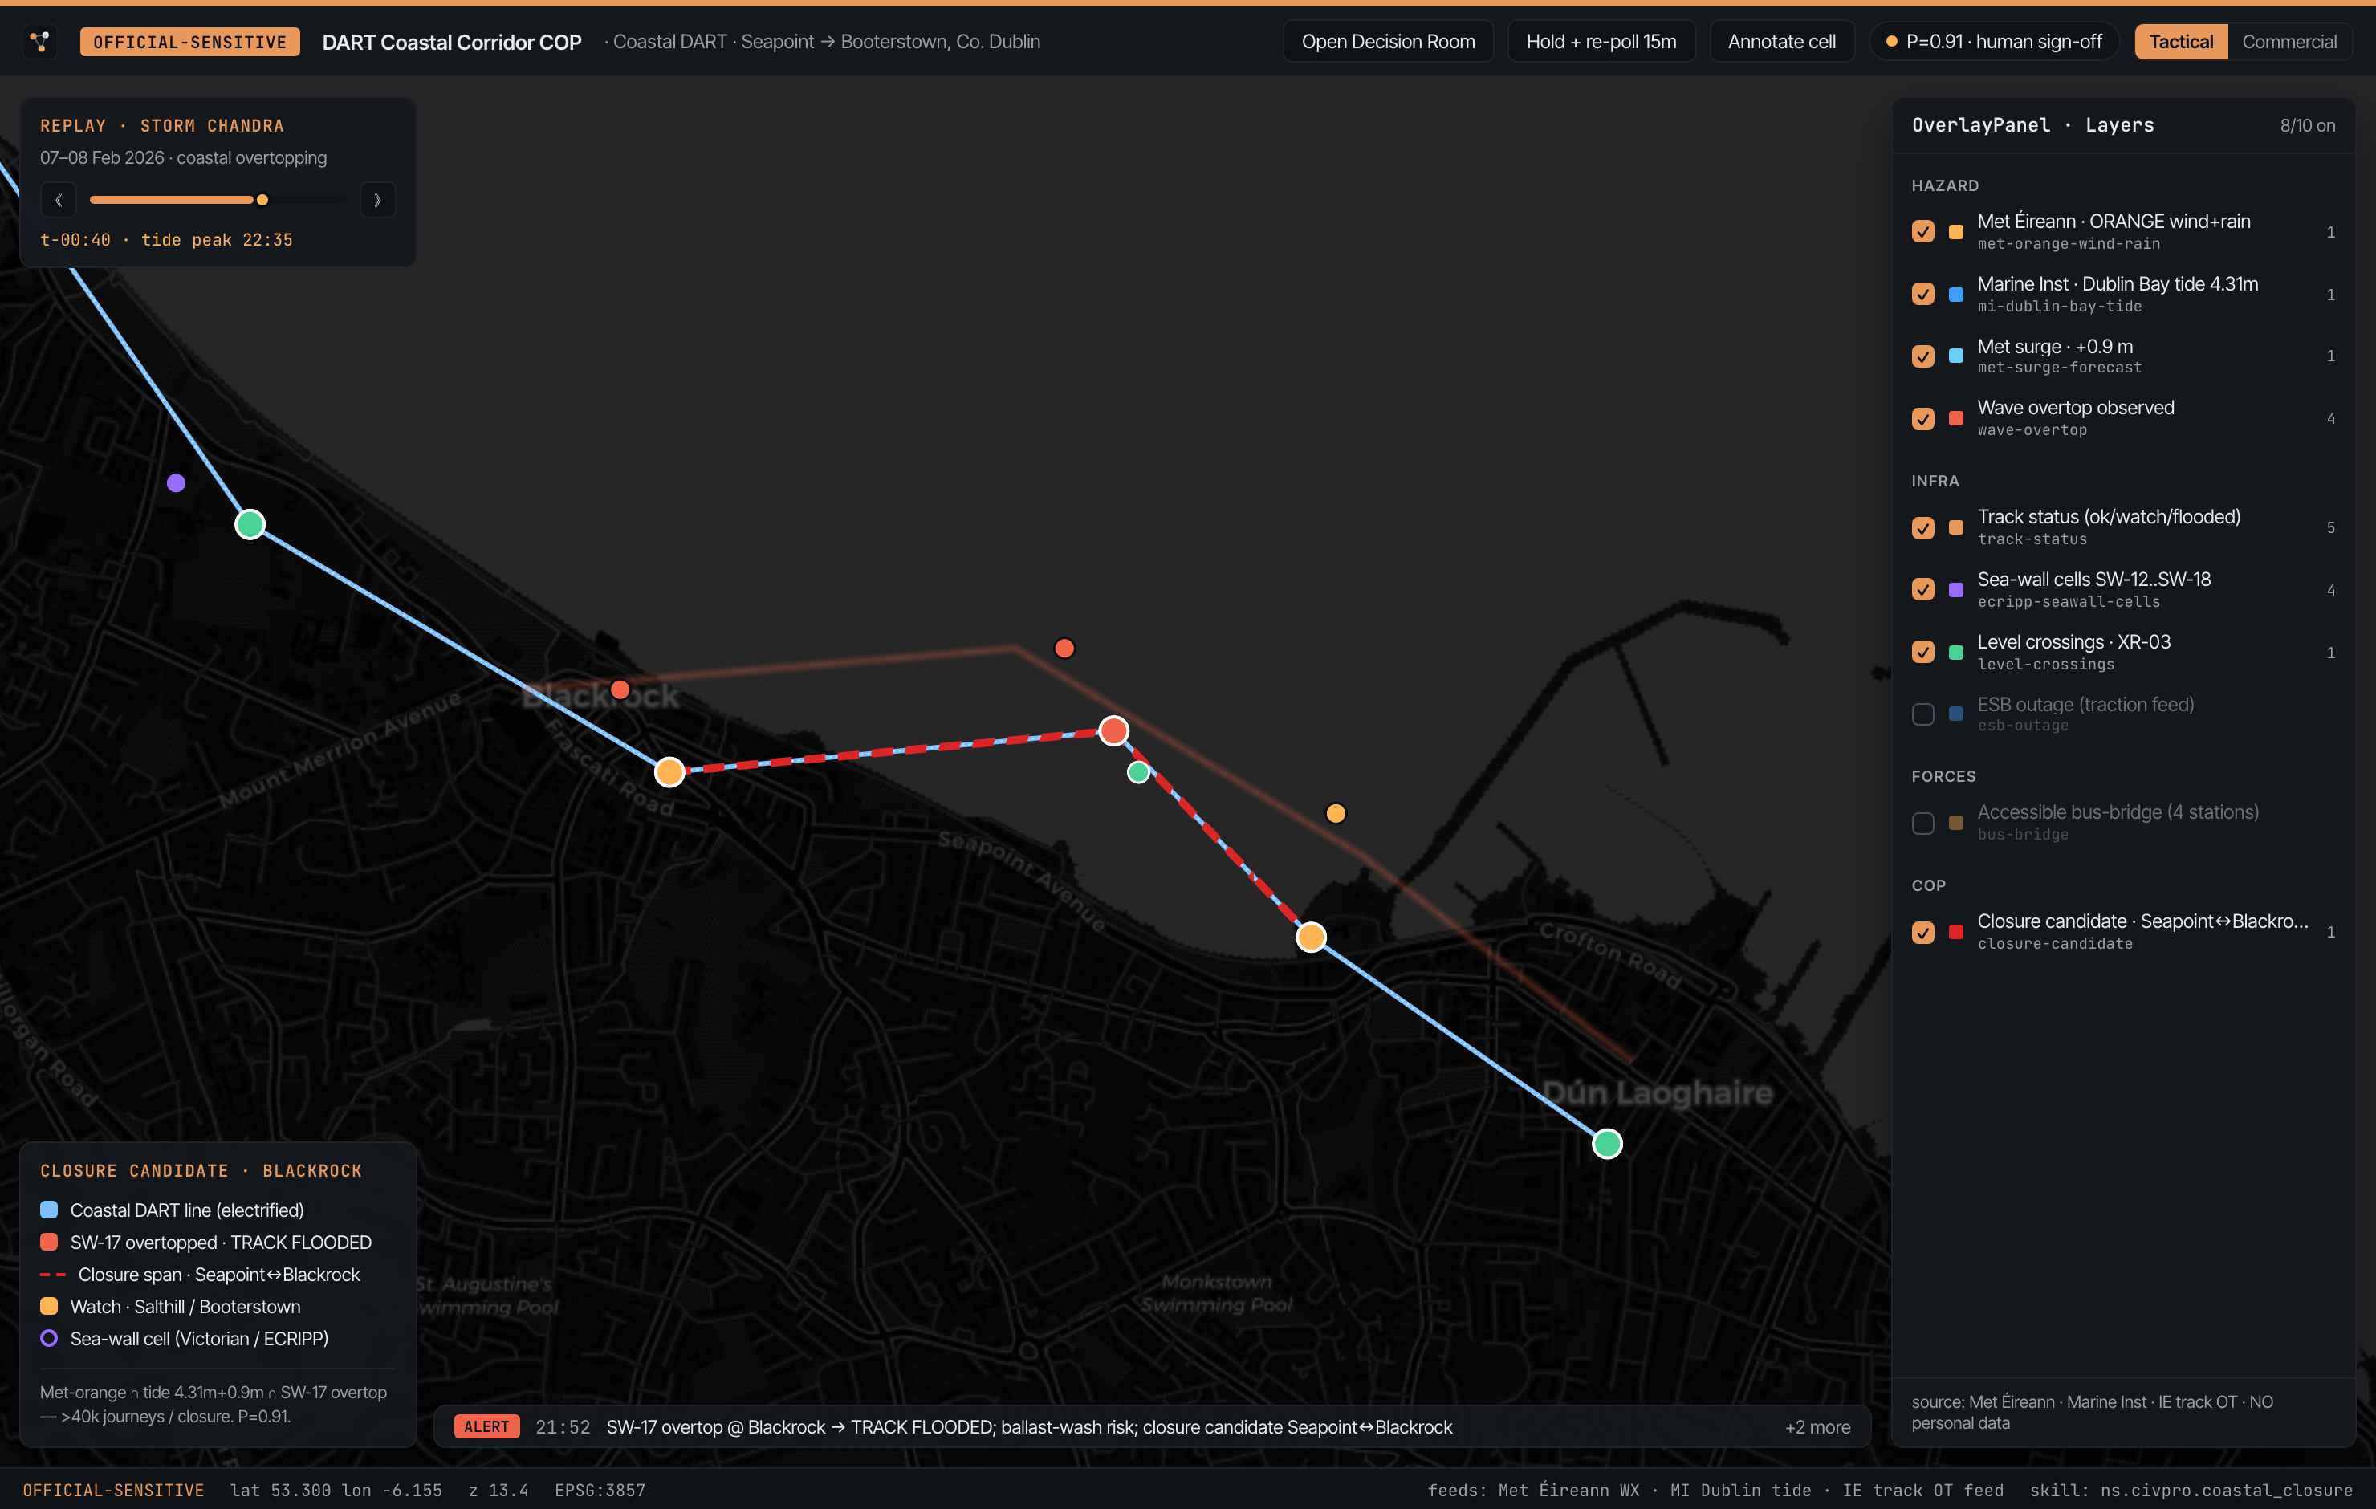Screen dimensions: 2376x1509
Task: Step replay backward with left chevron
Action: coord(59,201)
